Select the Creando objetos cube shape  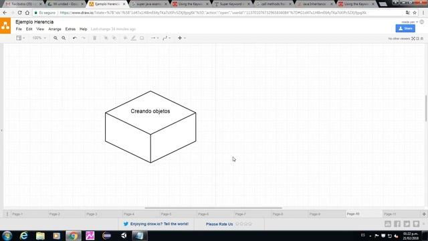[150, 127]
